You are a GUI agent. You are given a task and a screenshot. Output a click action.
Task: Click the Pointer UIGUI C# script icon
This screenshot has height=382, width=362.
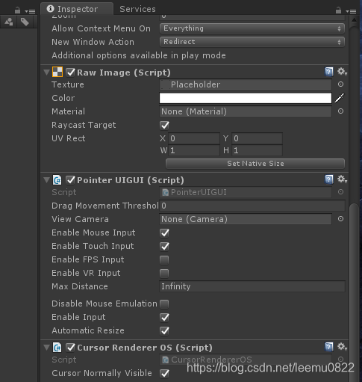pyautogui.click(x=57, y=180)
